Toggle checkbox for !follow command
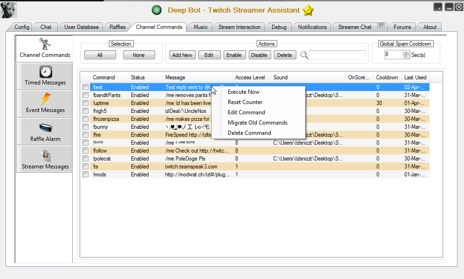Screen dimensions: 464x279 coord(86,151)
